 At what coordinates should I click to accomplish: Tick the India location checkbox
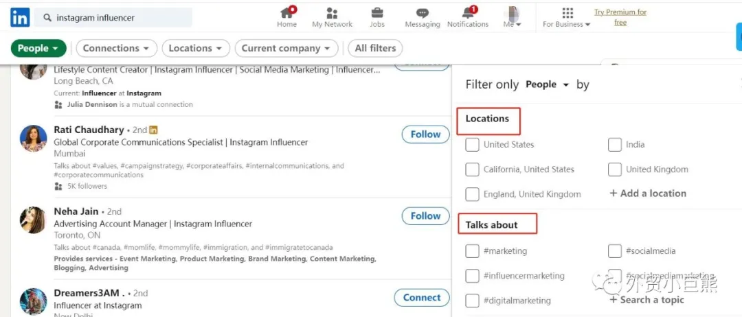615,145
